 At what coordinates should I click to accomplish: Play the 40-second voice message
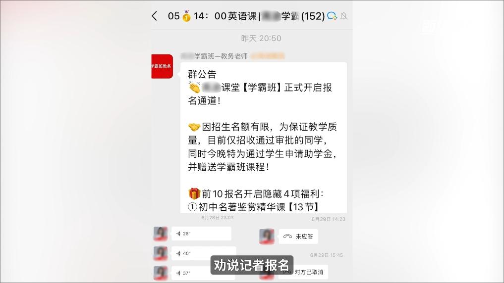[x=204, y=253]
